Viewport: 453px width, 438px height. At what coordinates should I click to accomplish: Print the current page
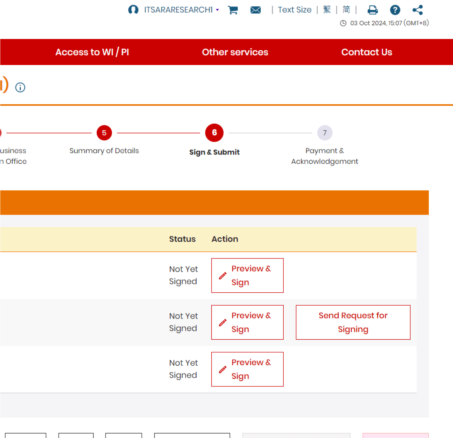[x=372, y=10]
